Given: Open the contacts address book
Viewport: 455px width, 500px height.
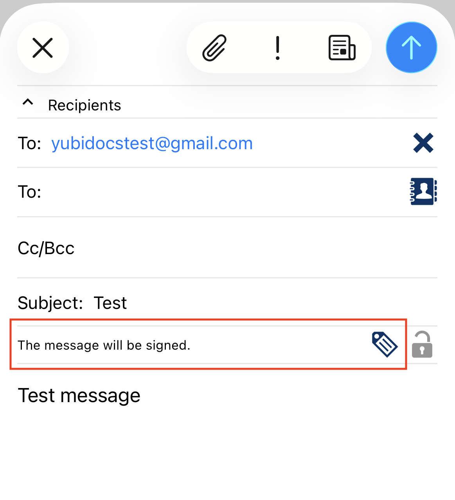Looking at the screenshot, I should pos(423,191).
